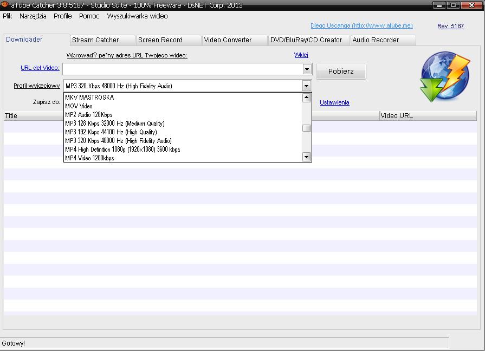The image size is (485, 351).
Task: Open Wyszukiwarka wideo menu
Action: pos(137,16)
